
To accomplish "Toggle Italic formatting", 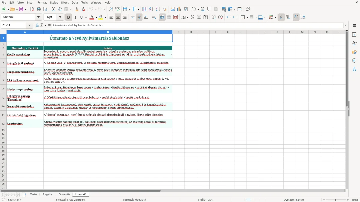I will point(75,17).
